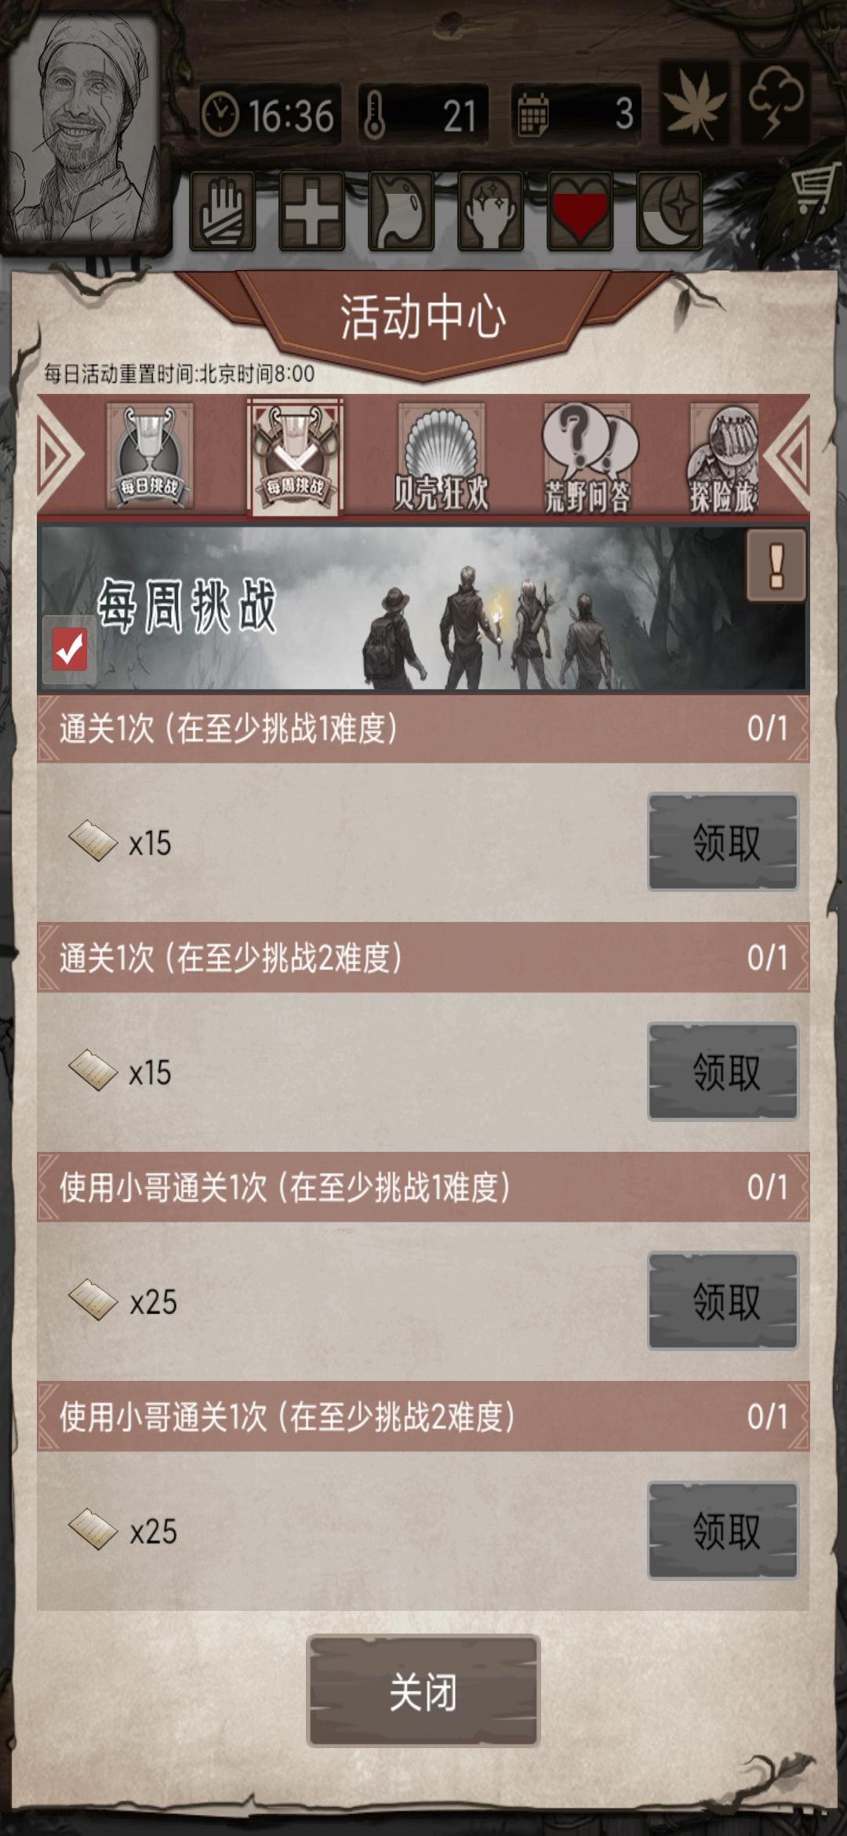Claim the 领取 reward for 使用小哥 挑战2难度
This screenshot has width=847, height=1836.
point(723,1530)
